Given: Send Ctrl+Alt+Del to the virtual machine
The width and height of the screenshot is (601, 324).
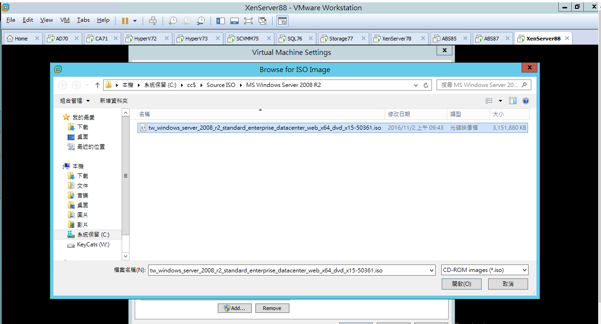Looking at the screenshot, I should pyautogui.click(x=153, y=21).
